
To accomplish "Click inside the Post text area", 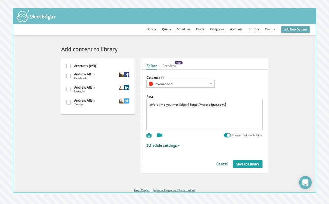I will (x=204, y=115).
